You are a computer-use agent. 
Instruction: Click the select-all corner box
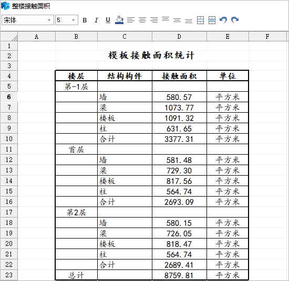point(9,36)
